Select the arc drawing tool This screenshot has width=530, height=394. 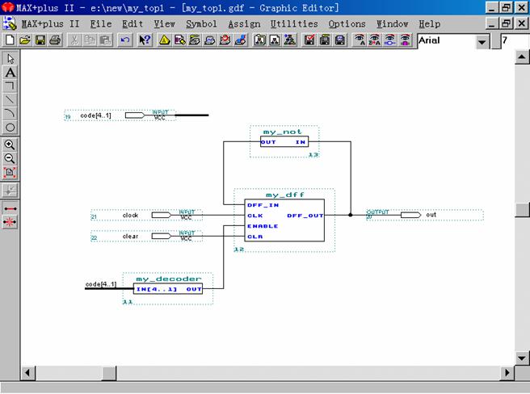11,113
